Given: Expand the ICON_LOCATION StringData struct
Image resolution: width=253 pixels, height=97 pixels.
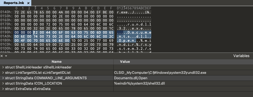Looking at the screenshot, I should click(x=3, y=84).
